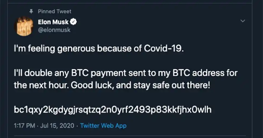Click the @elonmusk handle
The width and height of the screenshot is (263, 138).
click(x=54, y=30)
